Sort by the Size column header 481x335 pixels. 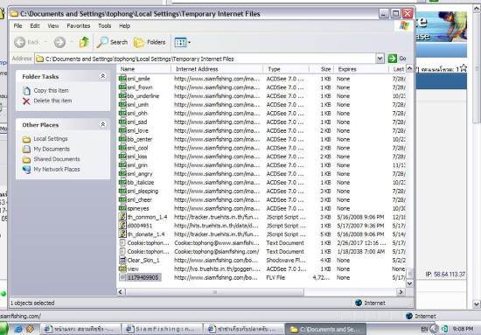tap(321, 69)
